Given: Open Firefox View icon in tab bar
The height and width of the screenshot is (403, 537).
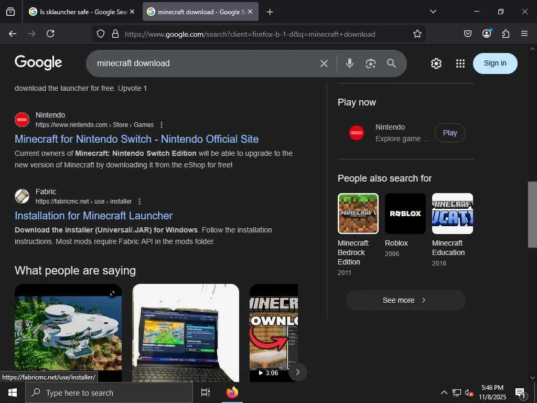Looking at the screenshot, I should tap(10, 12).
